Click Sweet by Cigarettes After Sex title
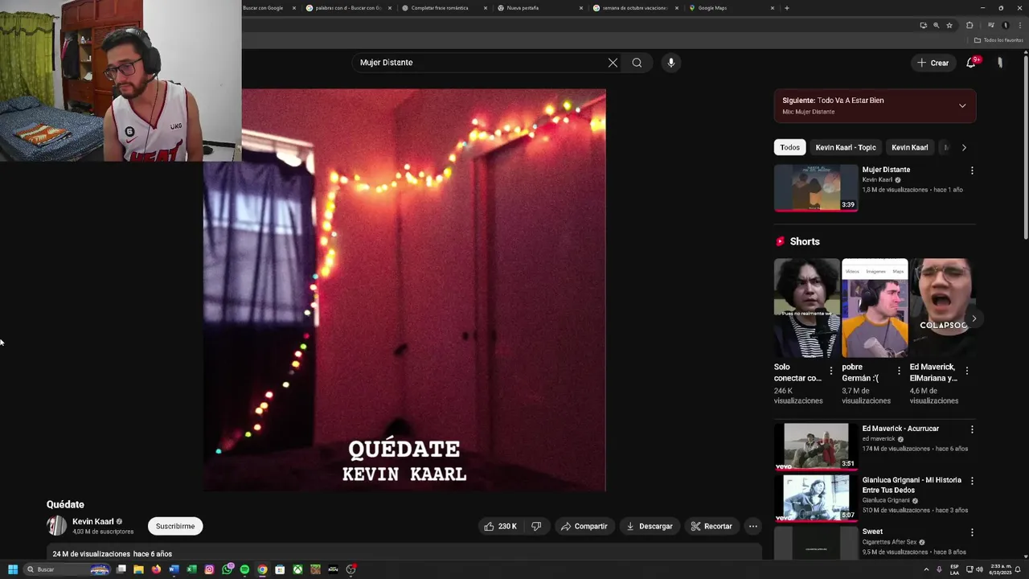 [x=872, y=532]
